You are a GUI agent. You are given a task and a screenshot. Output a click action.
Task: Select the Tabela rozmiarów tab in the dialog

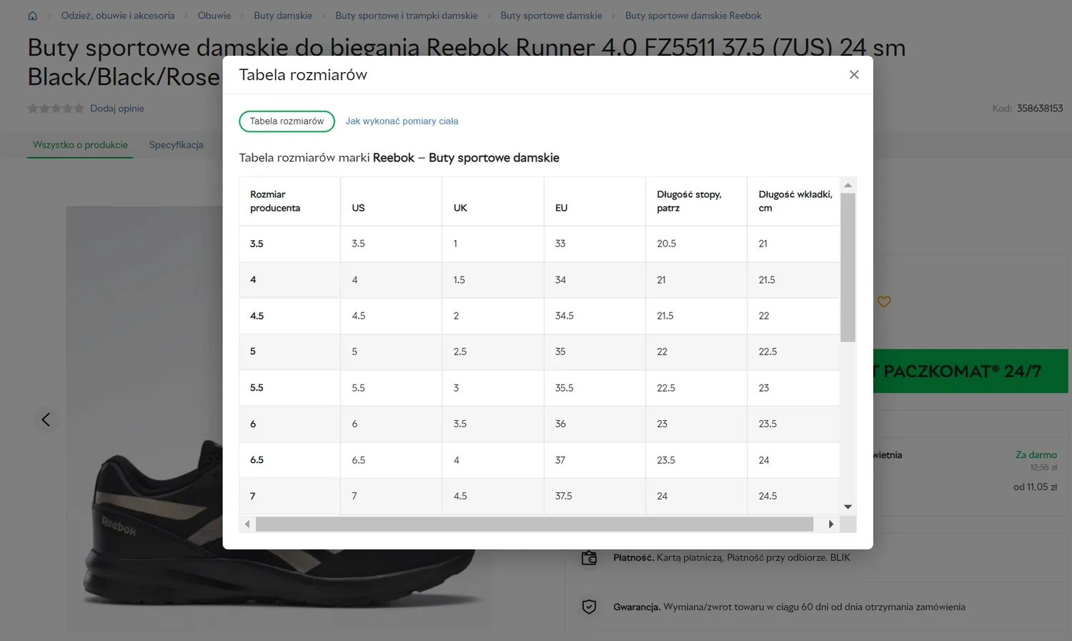tap(287, 121)
